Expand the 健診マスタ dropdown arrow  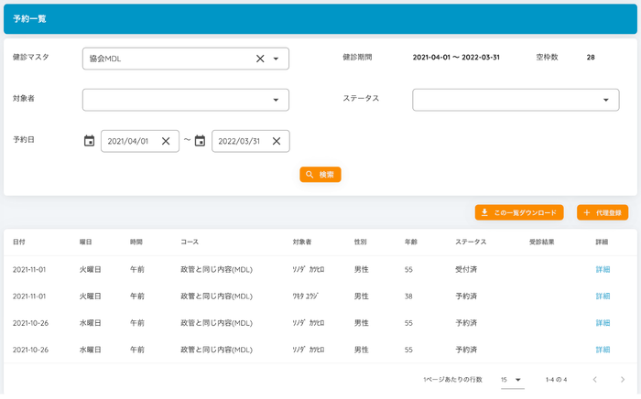(x=276, y=59)
